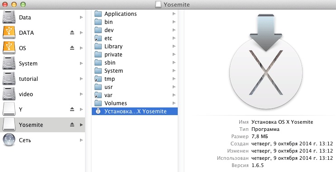Image resolution: width=336 pixels, height=172 pixels.
Task: Click the orange DATA USB drive icon
Action: click(9, 33)
